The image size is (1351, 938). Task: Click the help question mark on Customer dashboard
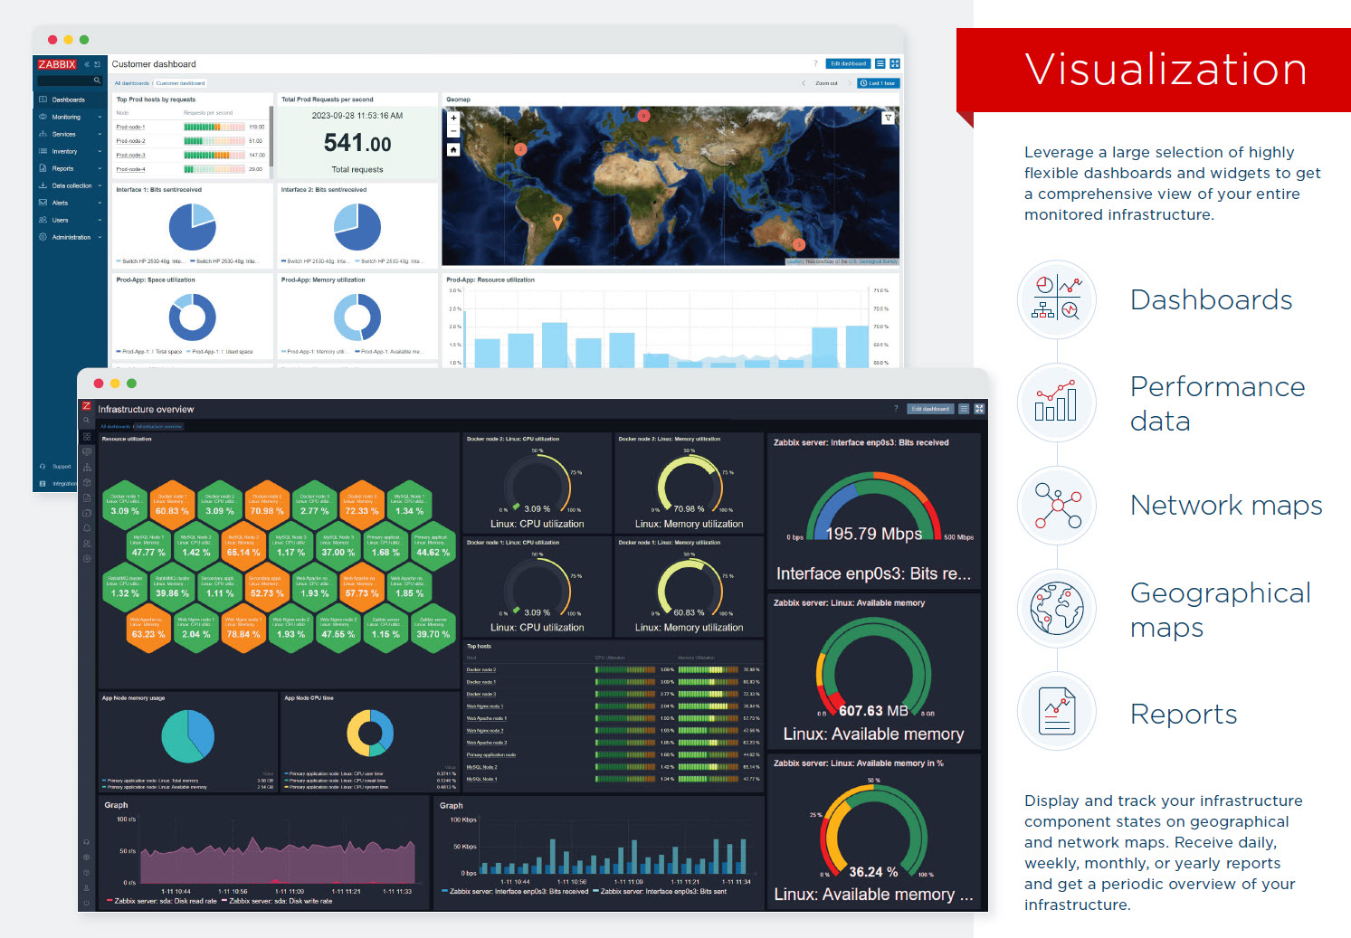coord(815,64)
